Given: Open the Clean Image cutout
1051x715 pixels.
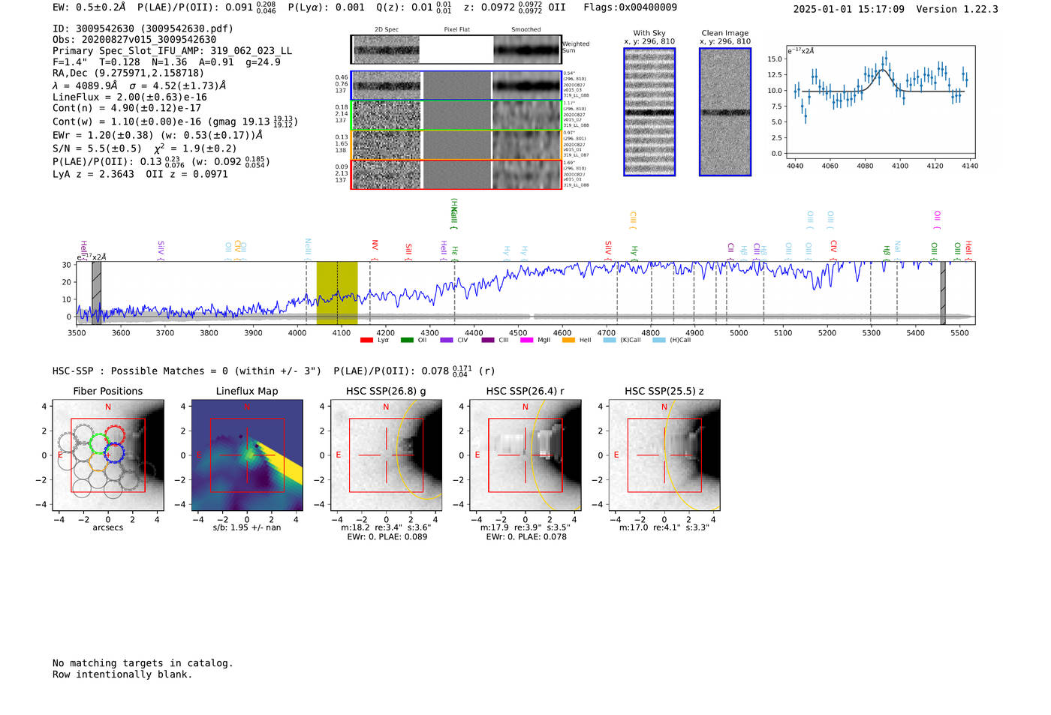Looking at the screenshot, I should [x=725, y=112].
